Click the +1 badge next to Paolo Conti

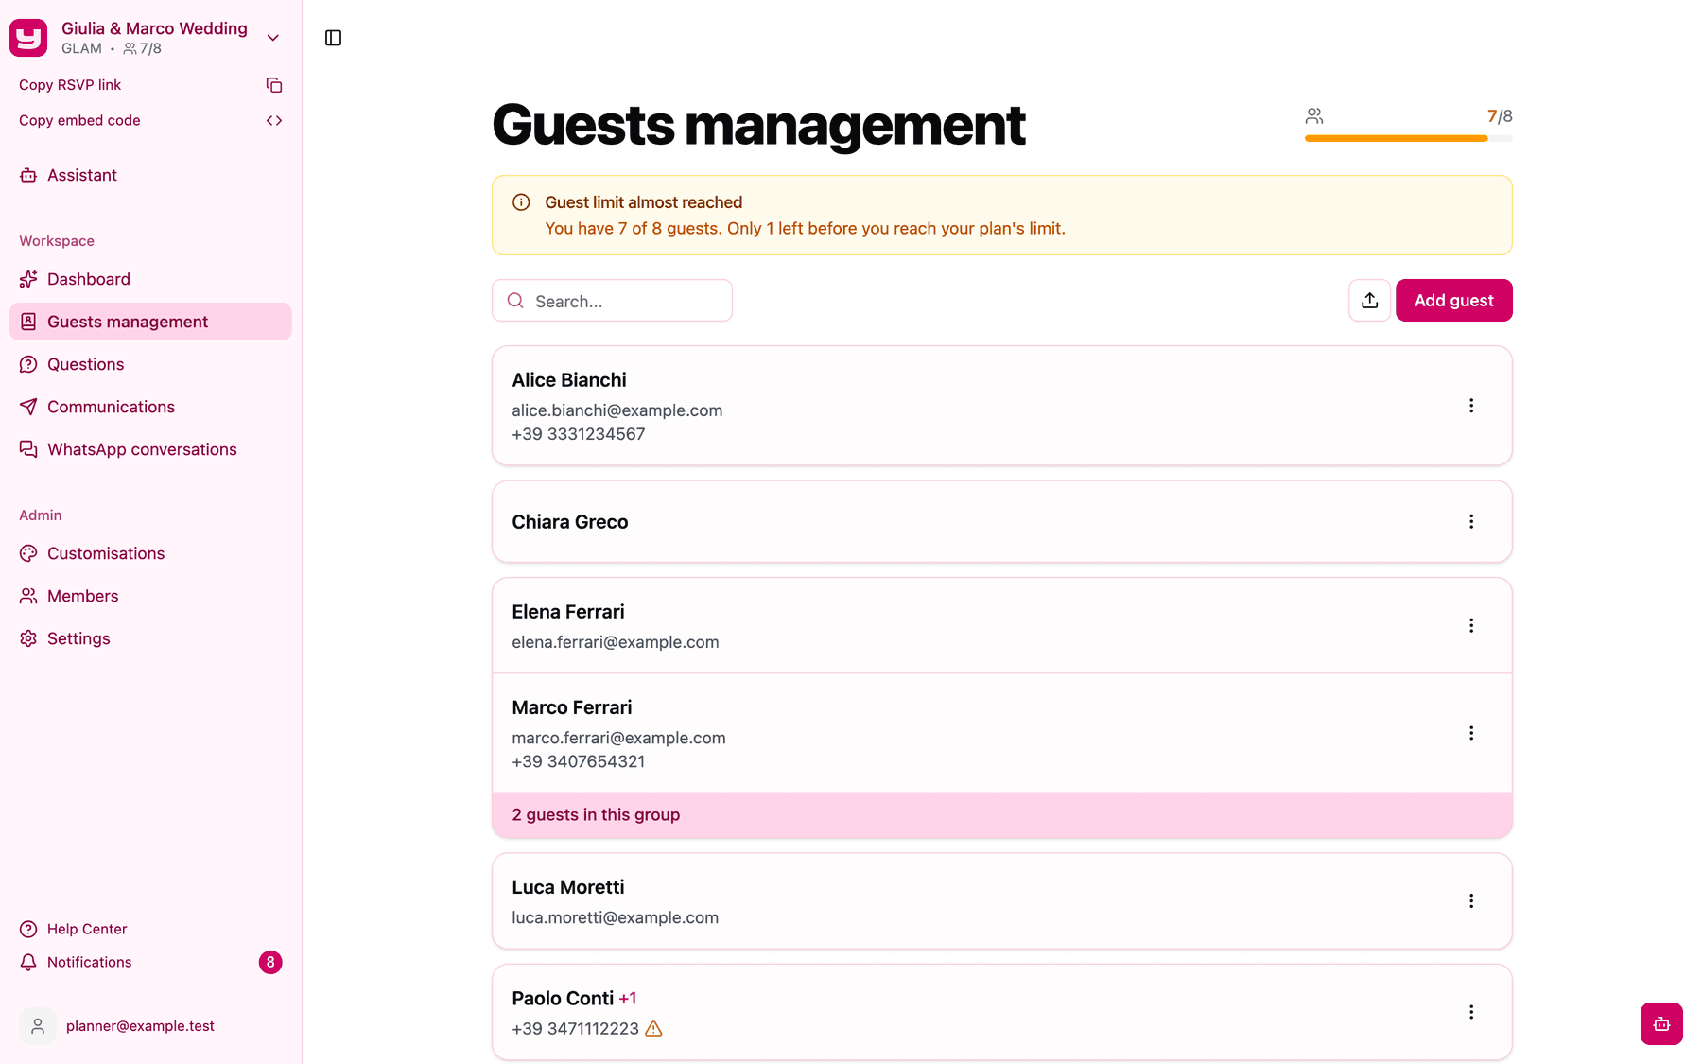pyautogui.click(x=628, y=999)
